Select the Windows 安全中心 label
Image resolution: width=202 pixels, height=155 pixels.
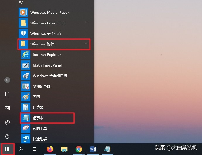click(x=46, y=34)
